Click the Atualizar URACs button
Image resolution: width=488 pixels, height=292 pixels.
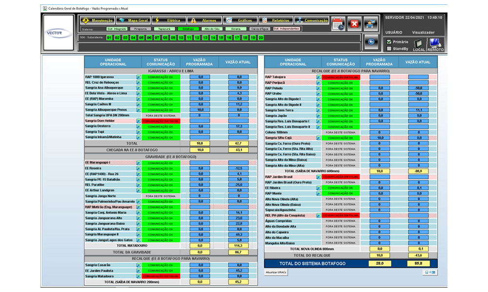tap(277, 272)
